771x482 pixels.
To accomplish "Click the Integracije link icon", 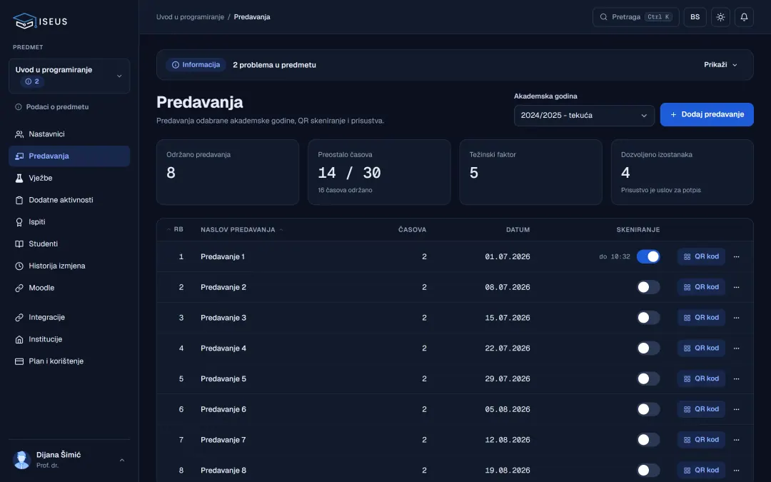I will coord(19,318).
